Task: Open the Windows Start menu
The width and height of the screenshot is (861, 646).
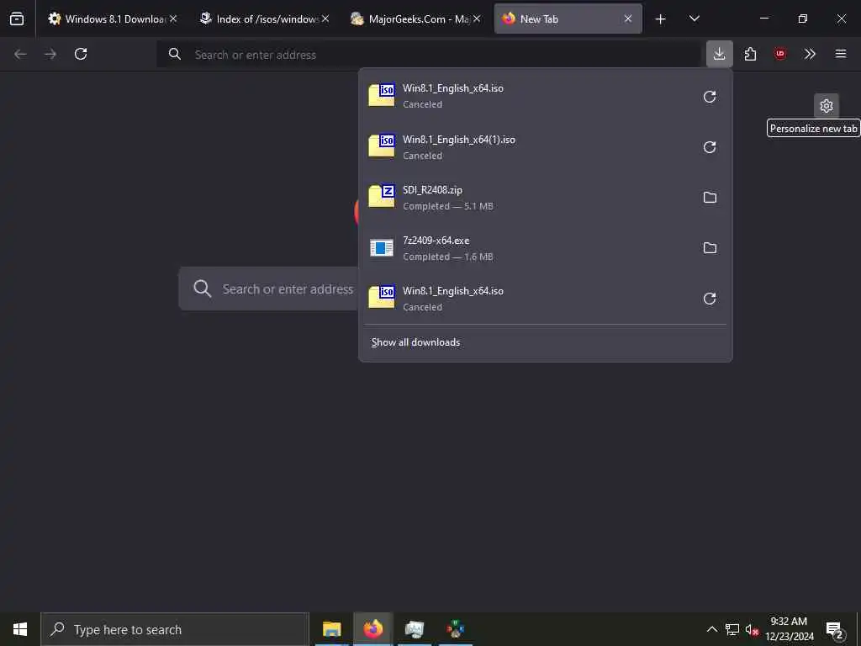Action: click(x=20, y=629)
